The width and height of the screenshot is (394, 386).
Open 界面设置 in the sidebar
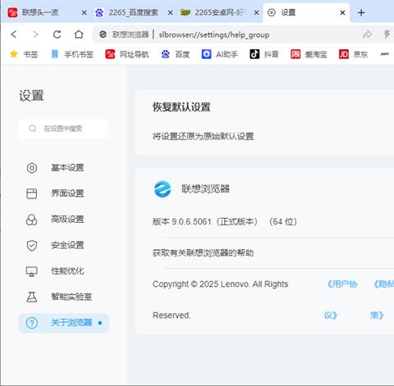63,193
